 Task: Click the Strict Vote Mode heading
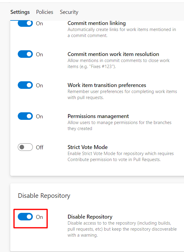pos(88,147)
